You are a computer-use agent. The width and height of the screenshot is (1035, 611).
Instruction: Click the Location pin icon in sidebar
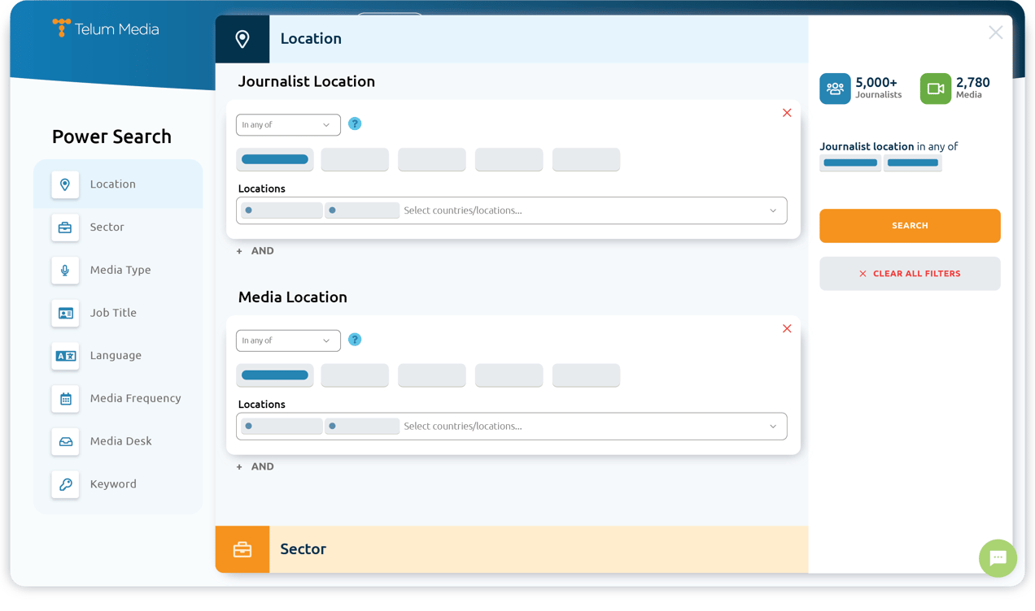point(65,184)
